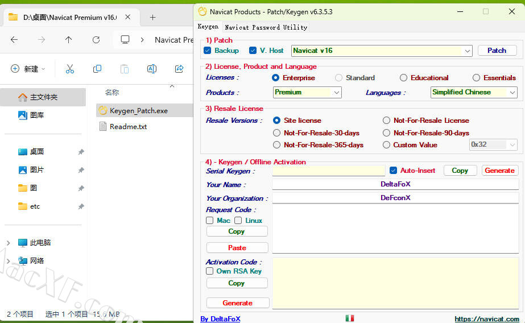The width and height of the screenshot is (525, 323).
Task: Go up one folder level in Explorer
Action: [x=69, y=40]
